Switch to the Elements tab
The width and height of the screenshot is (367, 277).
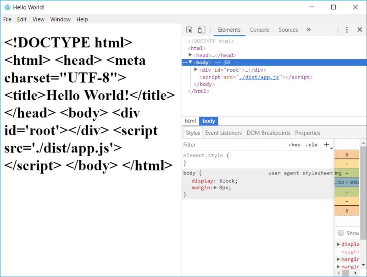229,30
